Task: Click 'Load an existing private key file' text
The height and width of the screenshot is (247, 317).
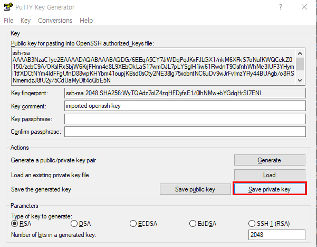Action: click(x=50, y=175)
